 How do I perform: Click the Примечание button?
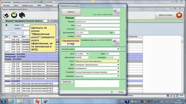point(67,82)
